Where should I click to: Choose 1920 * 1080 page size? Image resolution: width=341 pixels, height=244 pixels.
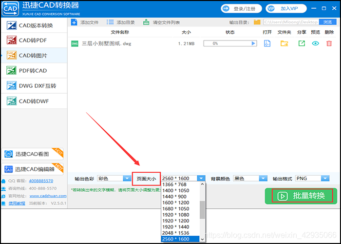pyautogui.click(x=180, y=215)
